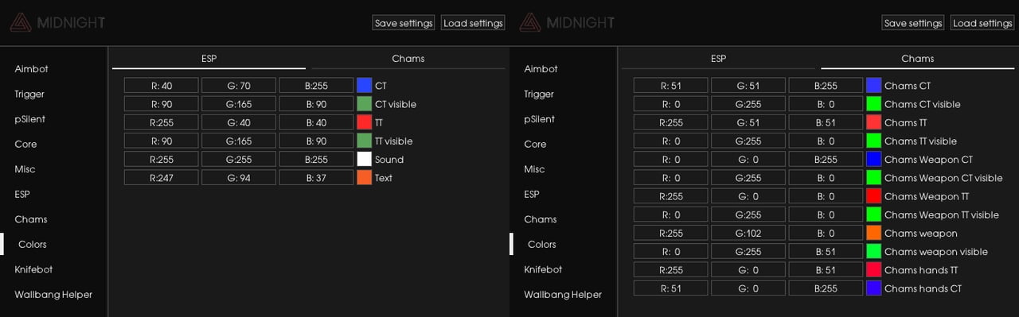Click the G:255 field in the Sound row

[239, 159]
